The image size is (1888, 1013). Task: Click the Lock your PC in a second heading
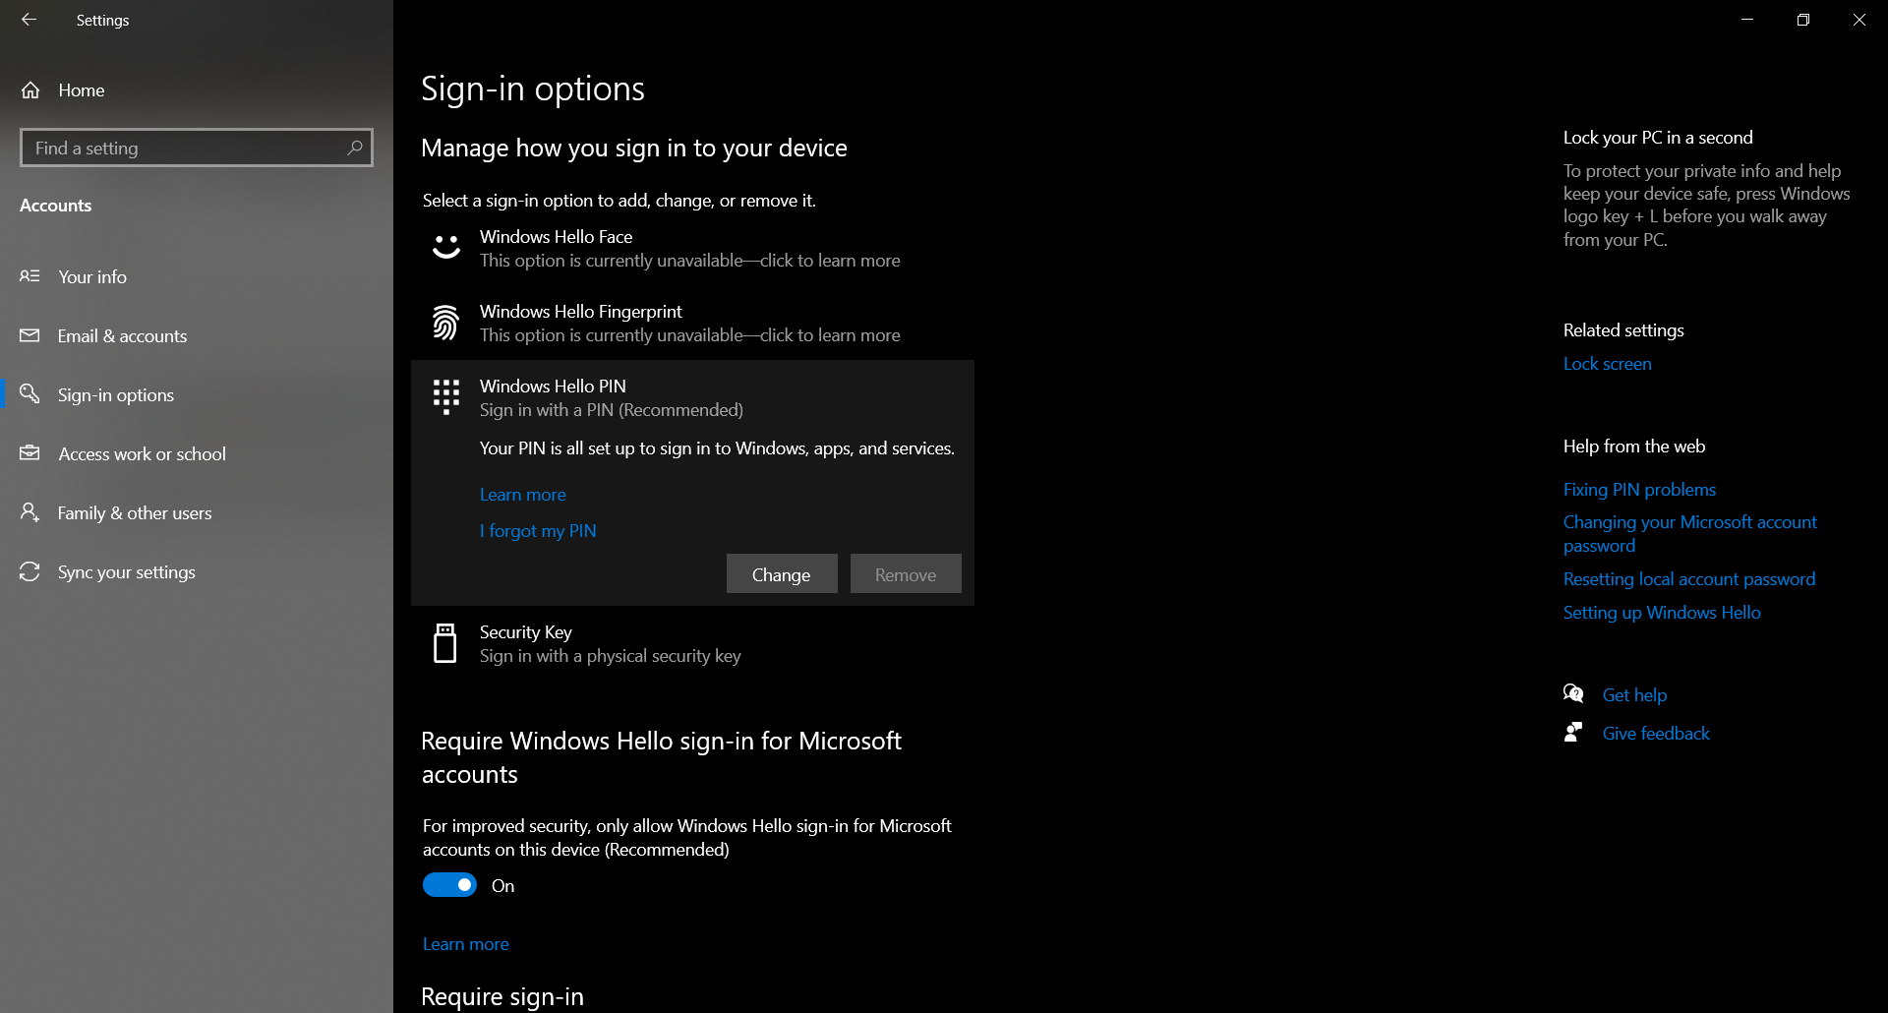pyautogui.click(x=1658, y=138)
